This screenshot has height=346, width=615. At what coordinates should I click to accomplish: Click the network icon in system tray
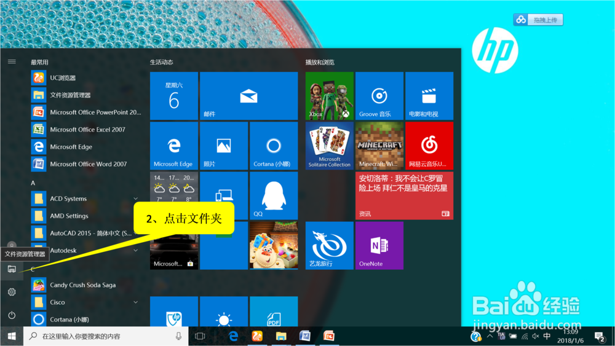point(525,336)
